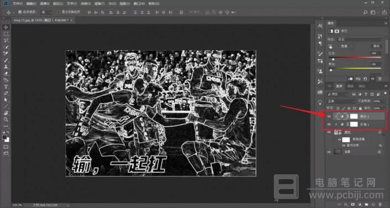Toggle Quick Mask mode icon
This screenshot has height=208, width=390.
pyautogui.click(x=6, y=147)
